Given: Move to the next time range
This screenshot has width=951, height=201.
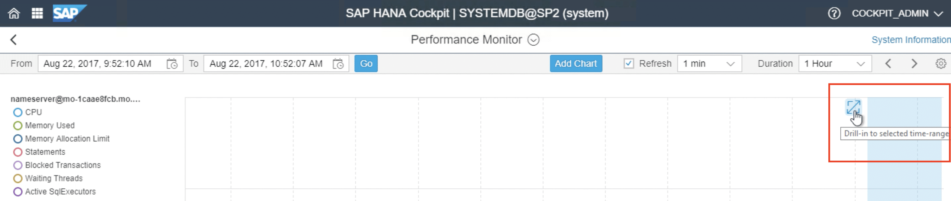Looking at the screenshot, I should pyautogui.click(x=914, y=64).
